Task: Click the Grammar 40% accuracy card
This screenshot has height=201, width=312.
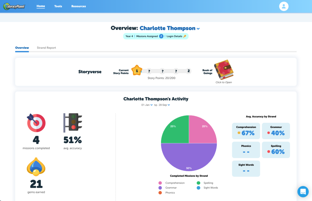Action: pyautogui.click(x=276, y=131)
